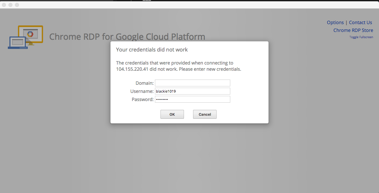Click into the Password field
This screenshot has height=193, width=379.
click(x=192, y=99)
